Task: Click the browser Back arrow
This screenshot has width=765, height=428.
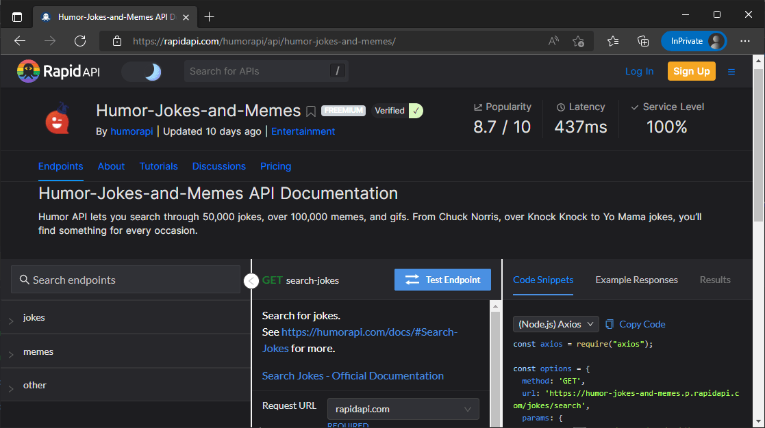Action: (x=20, y=41)
